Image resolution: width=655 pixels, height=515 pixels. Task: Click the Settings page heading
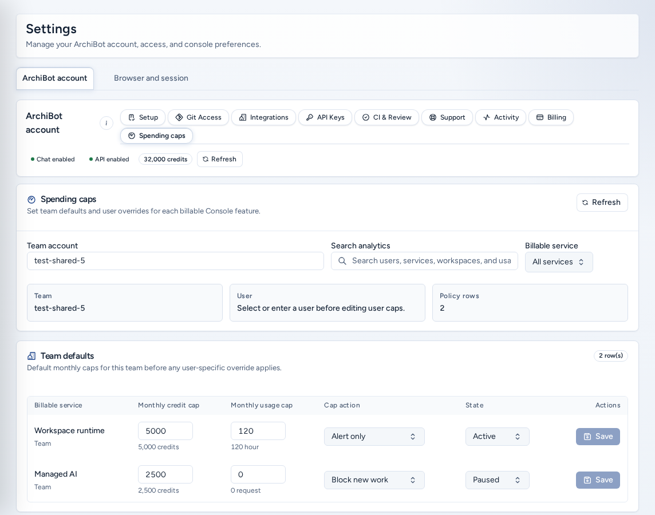(52, 29)
